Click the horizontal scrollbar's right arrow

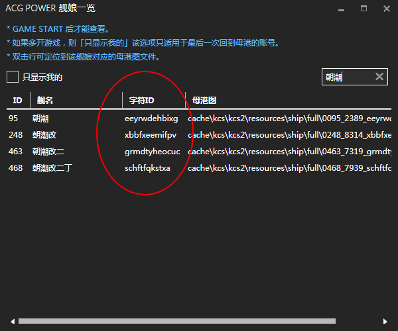(387, 322)
